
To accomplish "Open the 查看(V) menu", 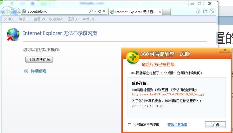I will pyautogui.click(x=39, y=19).
